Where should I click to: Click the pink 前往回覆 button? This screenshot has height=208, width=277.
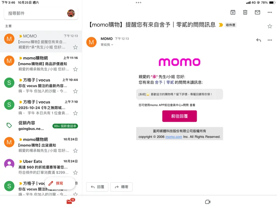pyautogui.click(x=179, y=116)
